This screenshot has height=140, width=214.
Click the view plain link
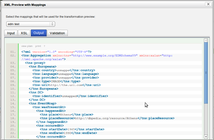tap(27, 46)
